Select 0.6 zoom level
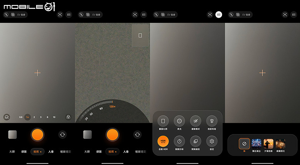This screenshot has width=300, height=165. (21, 117)
